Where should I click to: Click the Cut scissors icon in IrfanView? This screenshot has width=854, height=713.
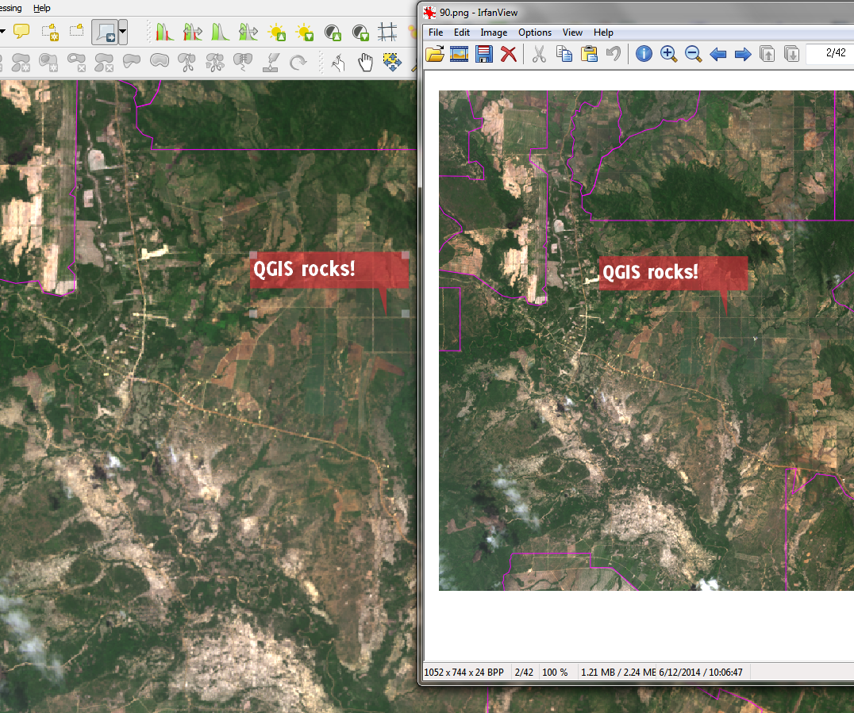click(x=539, y=54)
